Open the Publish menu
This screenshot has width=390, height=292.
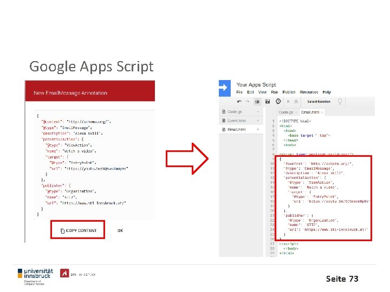tap(289, 92)
